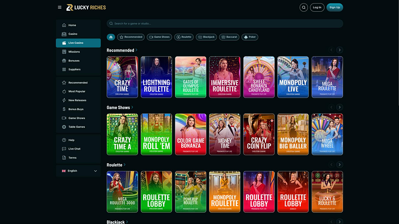Screen dimensions: 399x224
Task: Select the Poker filter chip
Action: [250, 37]
